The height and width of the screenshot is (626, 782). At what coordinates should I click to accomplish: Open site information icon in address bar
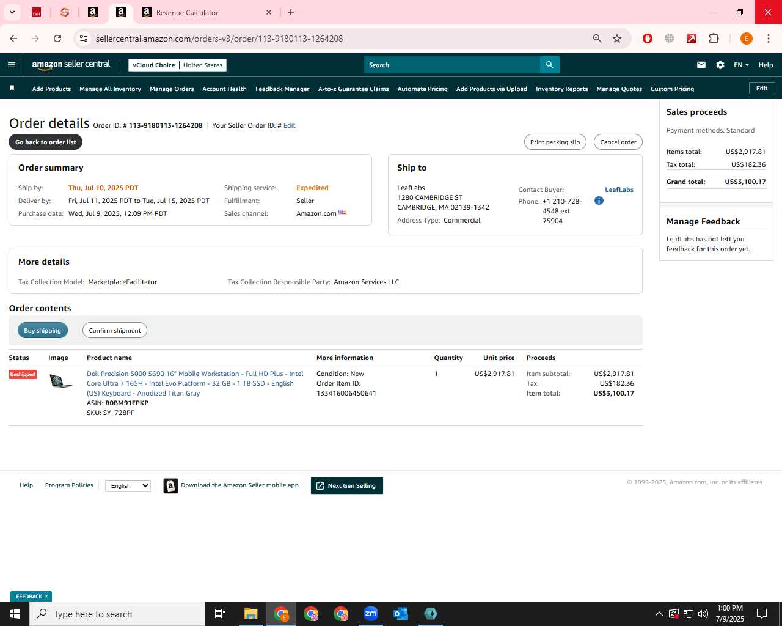[84, 39]
